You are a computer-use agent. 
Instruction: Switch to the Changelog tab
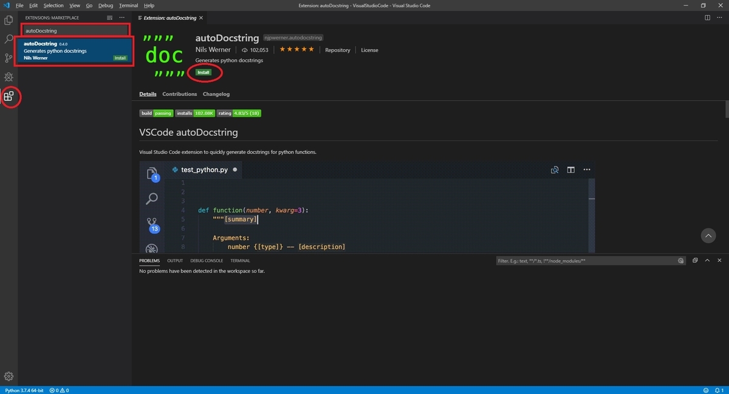coord(216,94)
